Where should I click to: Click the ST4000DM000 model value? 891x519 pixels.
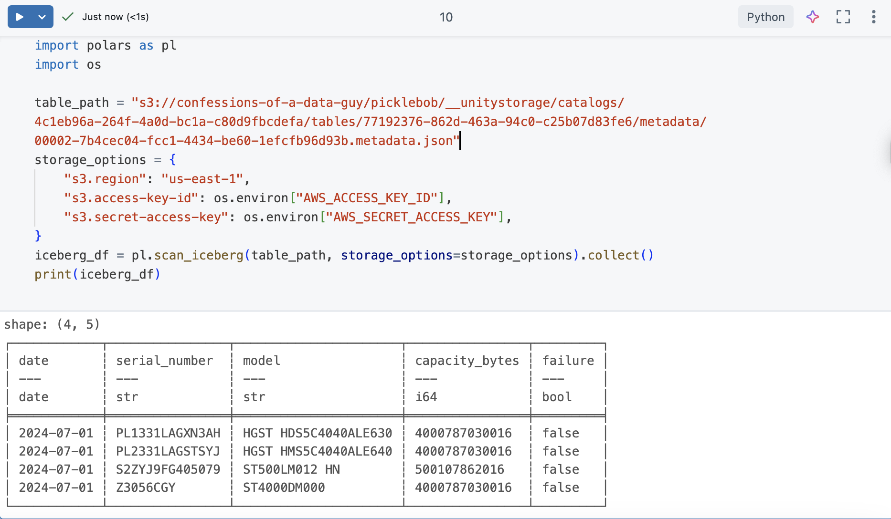[x=284, y=488]
